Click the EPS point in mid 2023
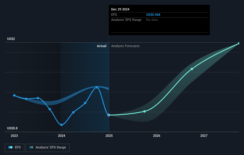244x155 pixels. 38,98
